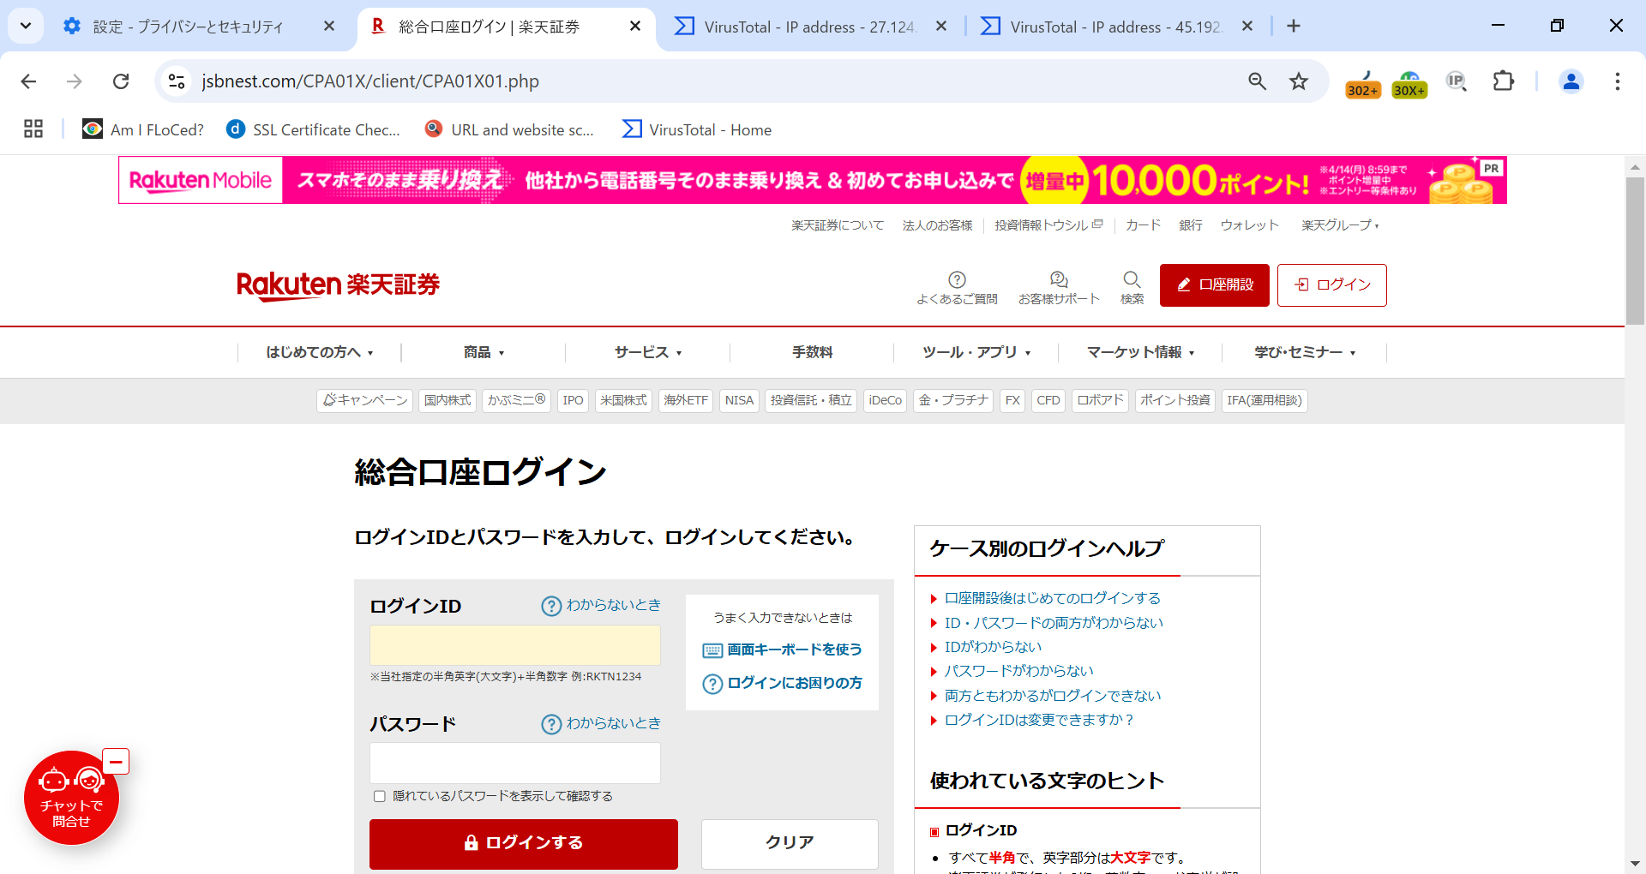This screenshot has width=1646, height=874.
Task: Open the よくあるご質問 FAQ icon
Action: 957,288
